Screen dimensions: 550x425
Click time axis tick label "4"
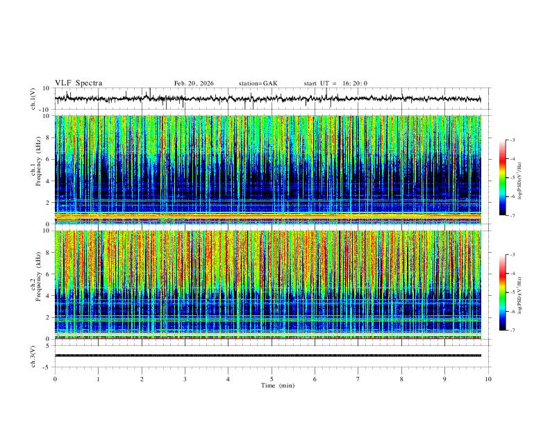click(x=228, y=379)
